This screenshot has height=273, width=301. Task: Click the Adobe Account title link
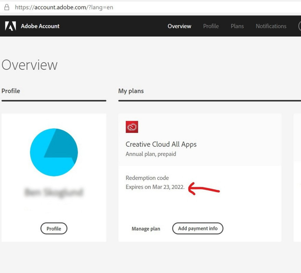(x=40, y=26)
